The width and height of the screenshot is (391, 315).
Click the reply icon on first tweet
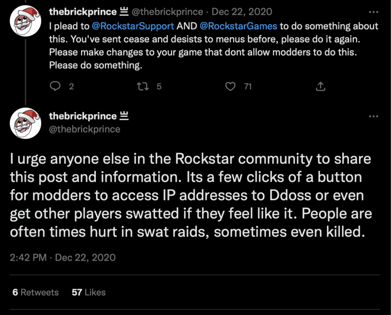55,86
